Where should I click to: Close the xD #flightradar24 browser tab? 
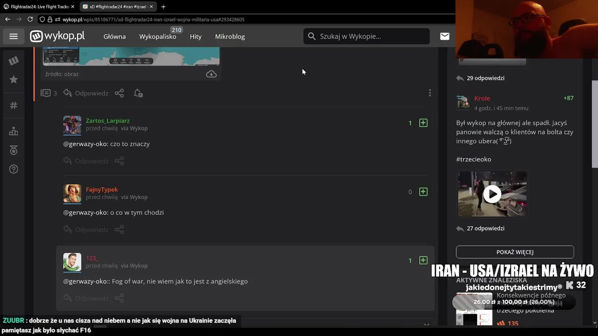pyautogui.click(x=151, y=7)
